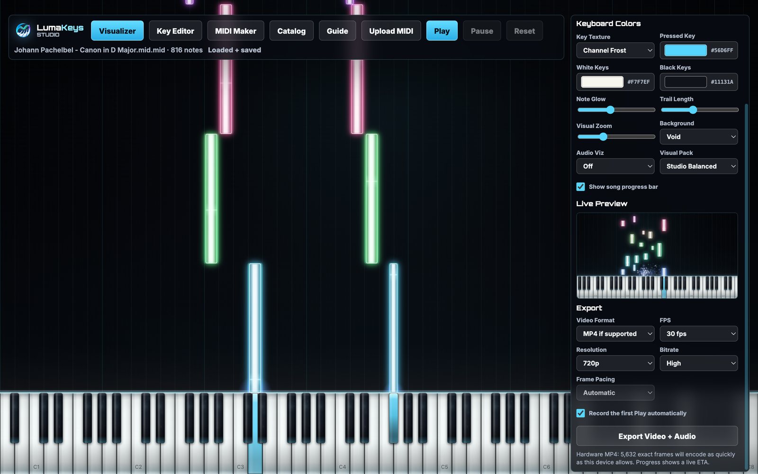Pick the Pressed Key color swatch
The width and height of the screenshot is (758, 474).
coord(686,50)
